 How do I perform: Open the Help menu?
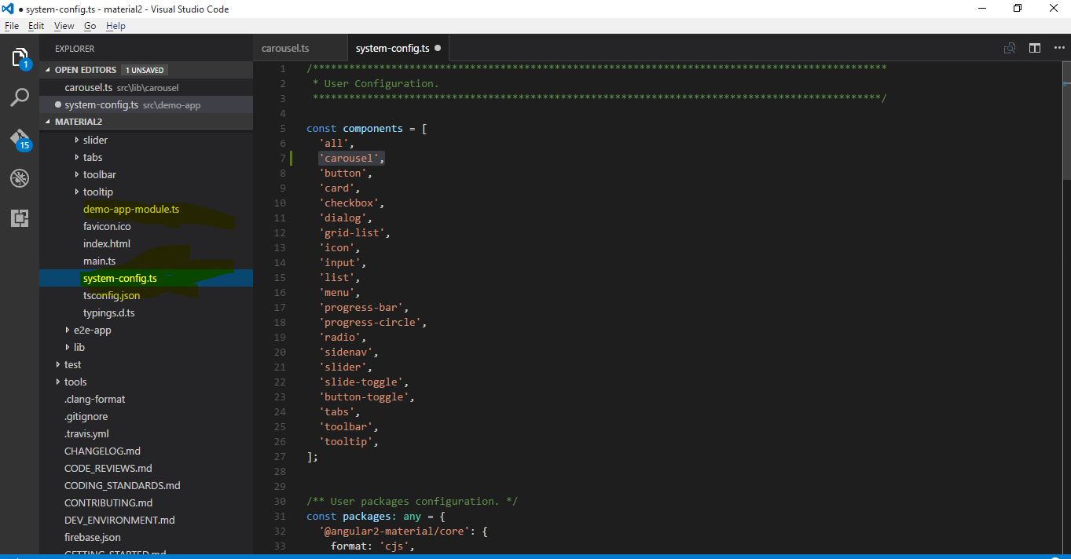click(116, 26)
